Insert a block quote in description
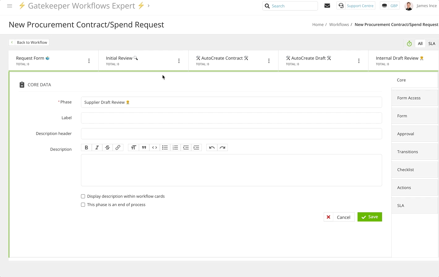Viewport: 439px width, 277px height. click(144, 147)
